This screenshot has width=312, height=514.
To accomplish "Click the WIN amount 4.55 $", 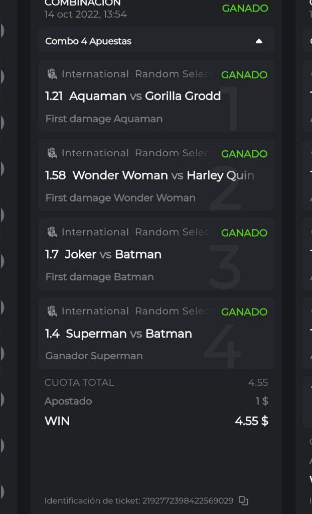I will pos(251,421).
